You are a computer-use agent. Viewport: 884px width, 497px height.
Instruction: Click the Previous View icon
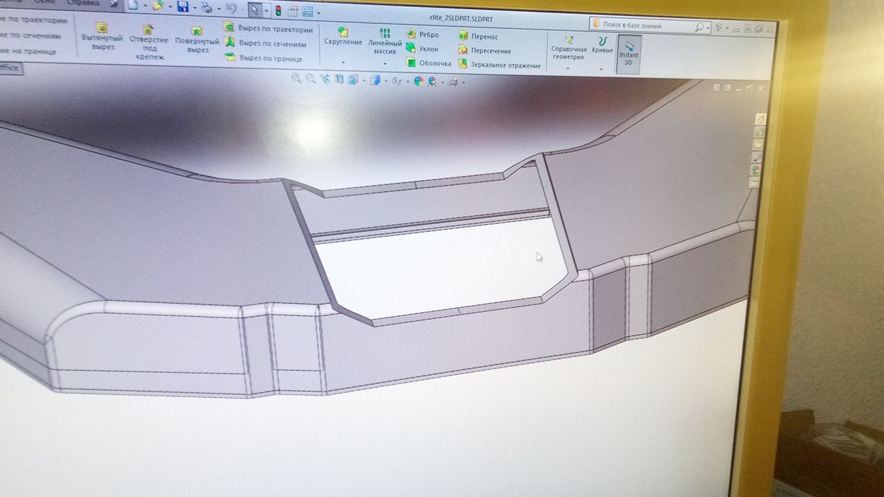325,79
